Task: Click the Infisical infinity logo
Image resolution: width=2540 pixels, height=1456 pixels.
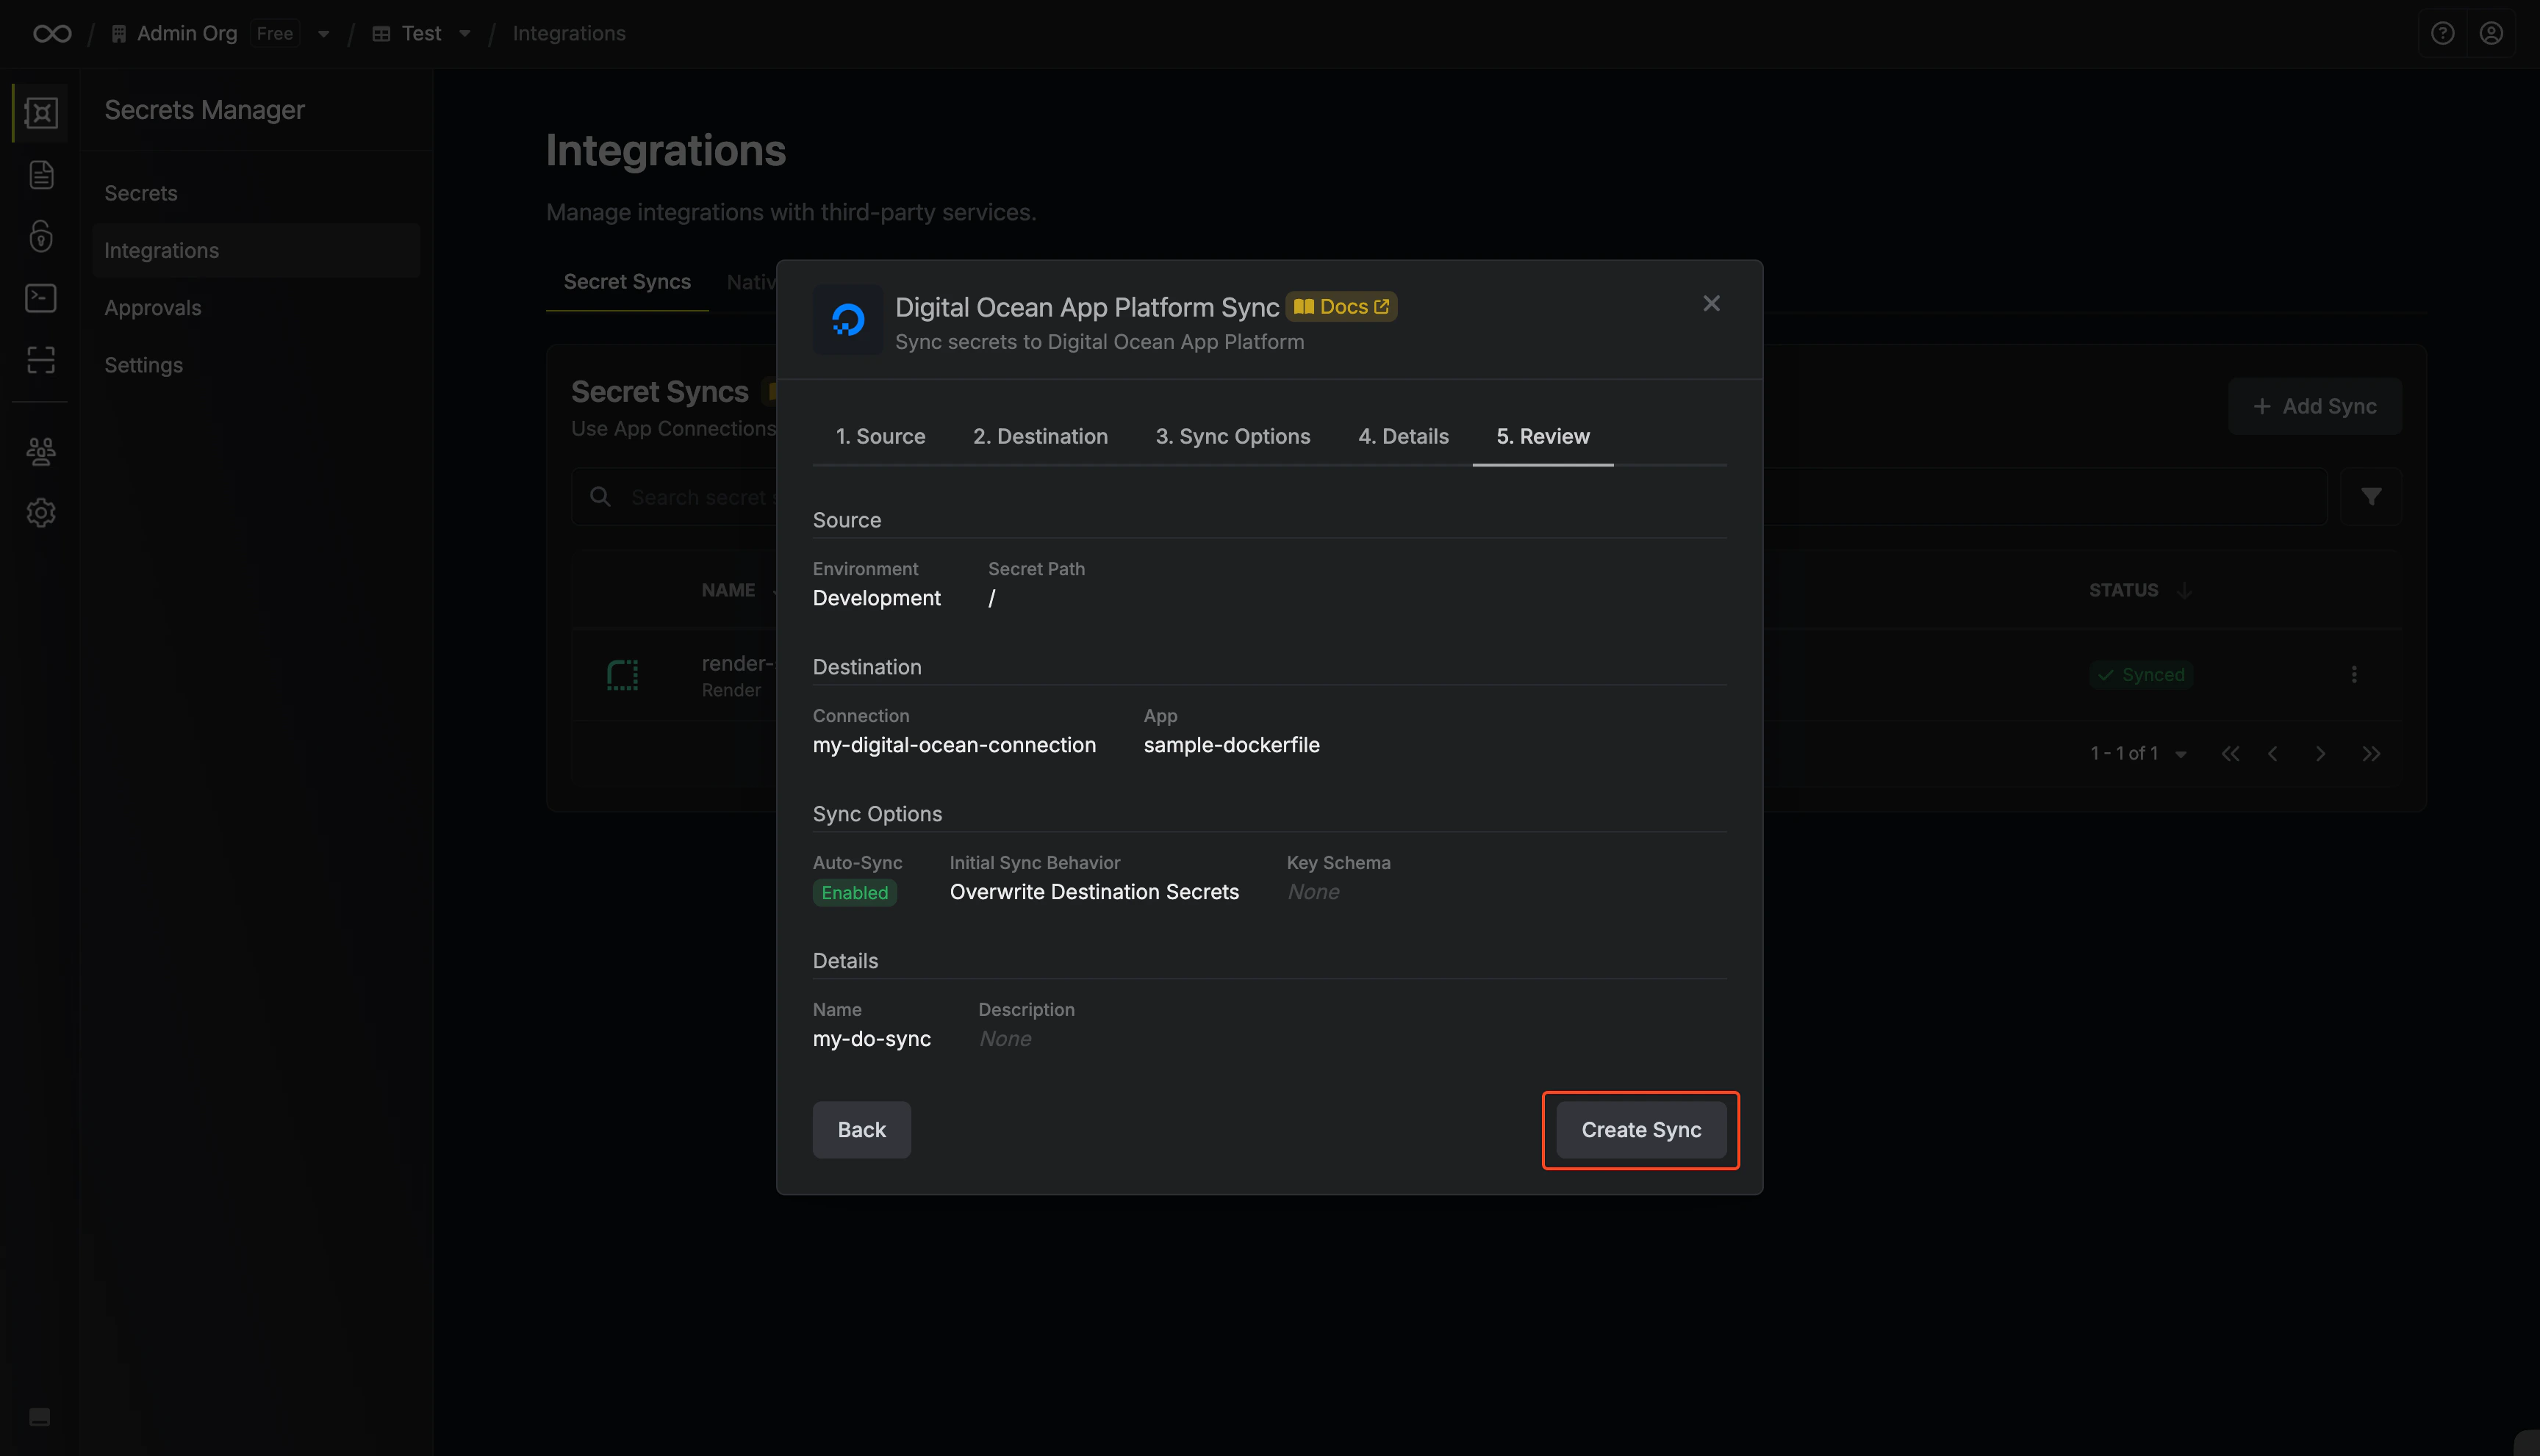Action: click(x=52, y=34)
